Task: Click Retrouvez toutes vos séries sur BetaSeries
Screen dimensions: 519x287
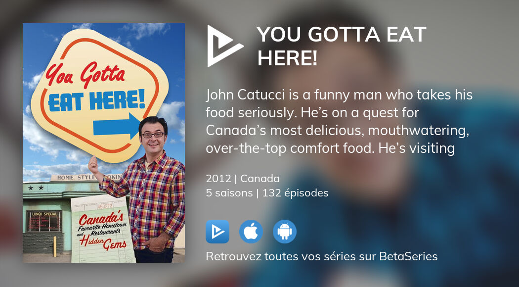Action: (x=321, y=256)
